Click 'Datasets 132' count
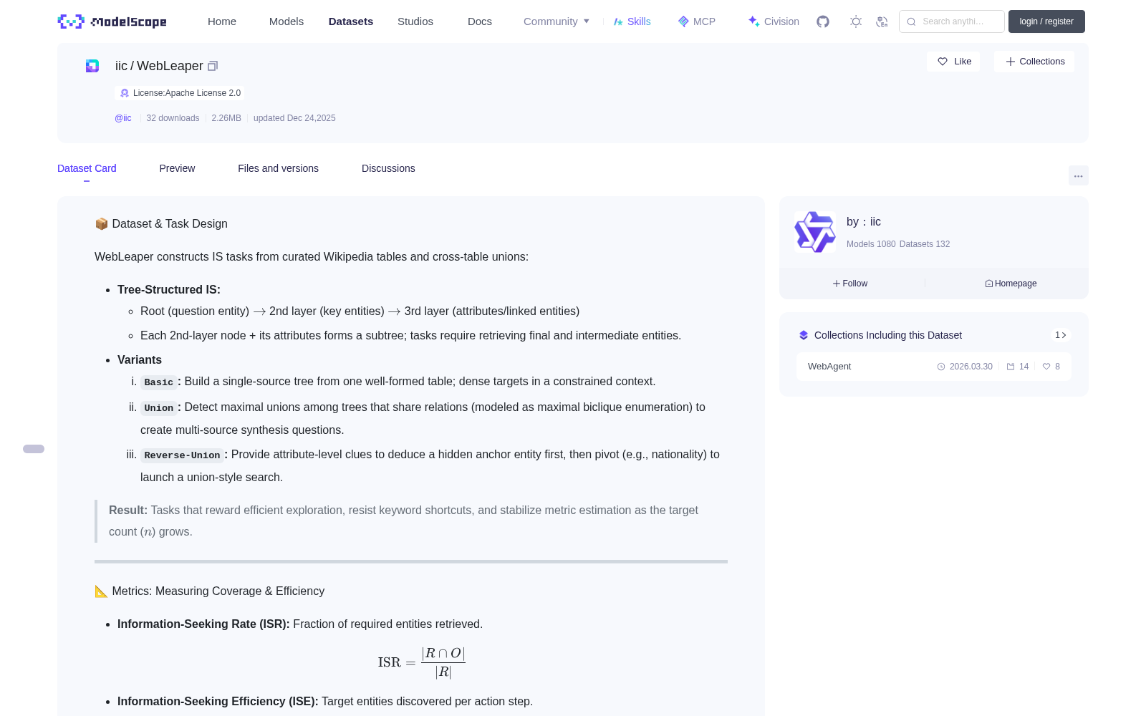The width and height of the screenshot is (1146, 716). point(925,244)
